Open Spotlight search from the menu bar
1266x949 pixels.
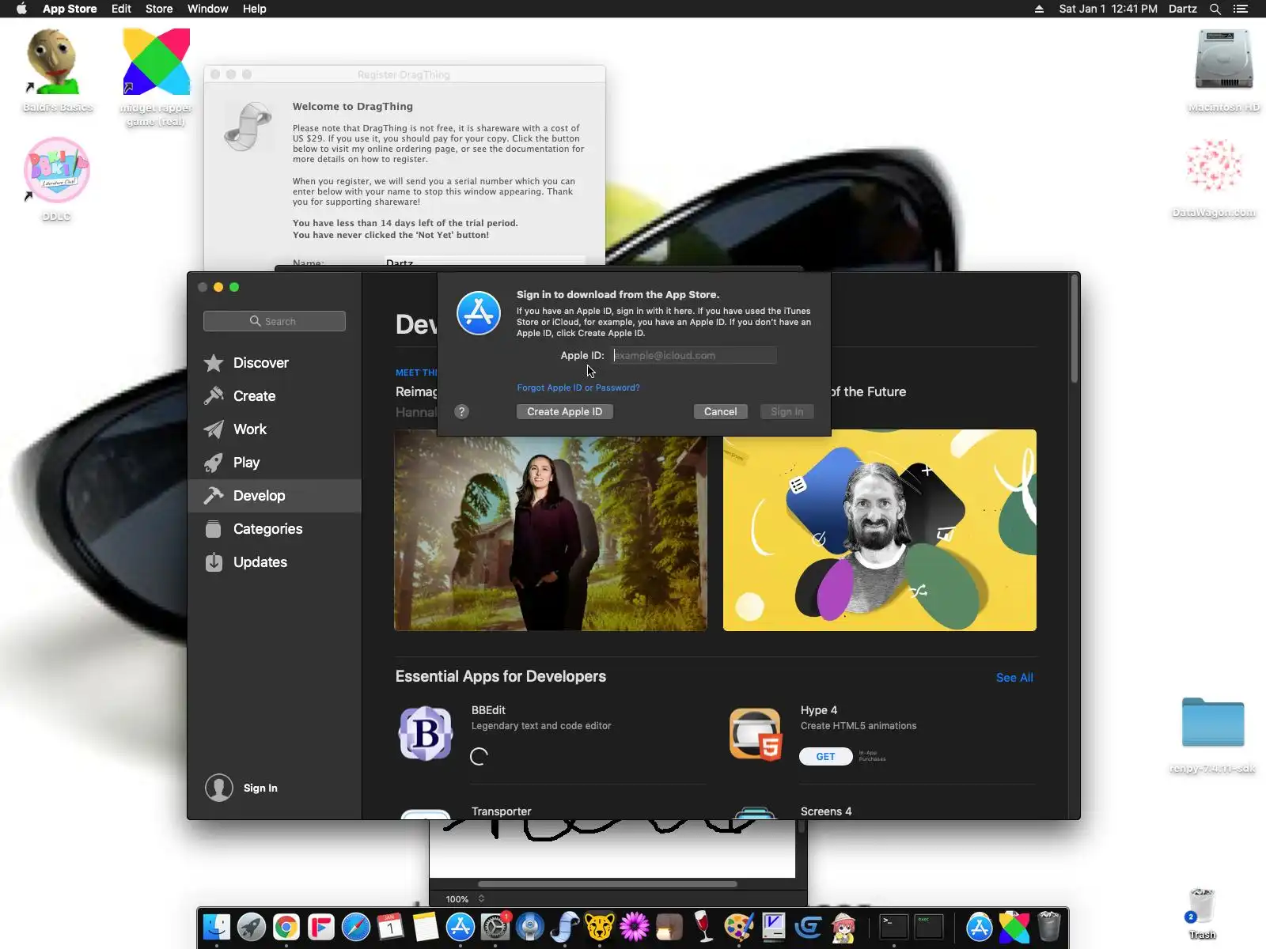pyautogui.click(x=1215, y=9)
